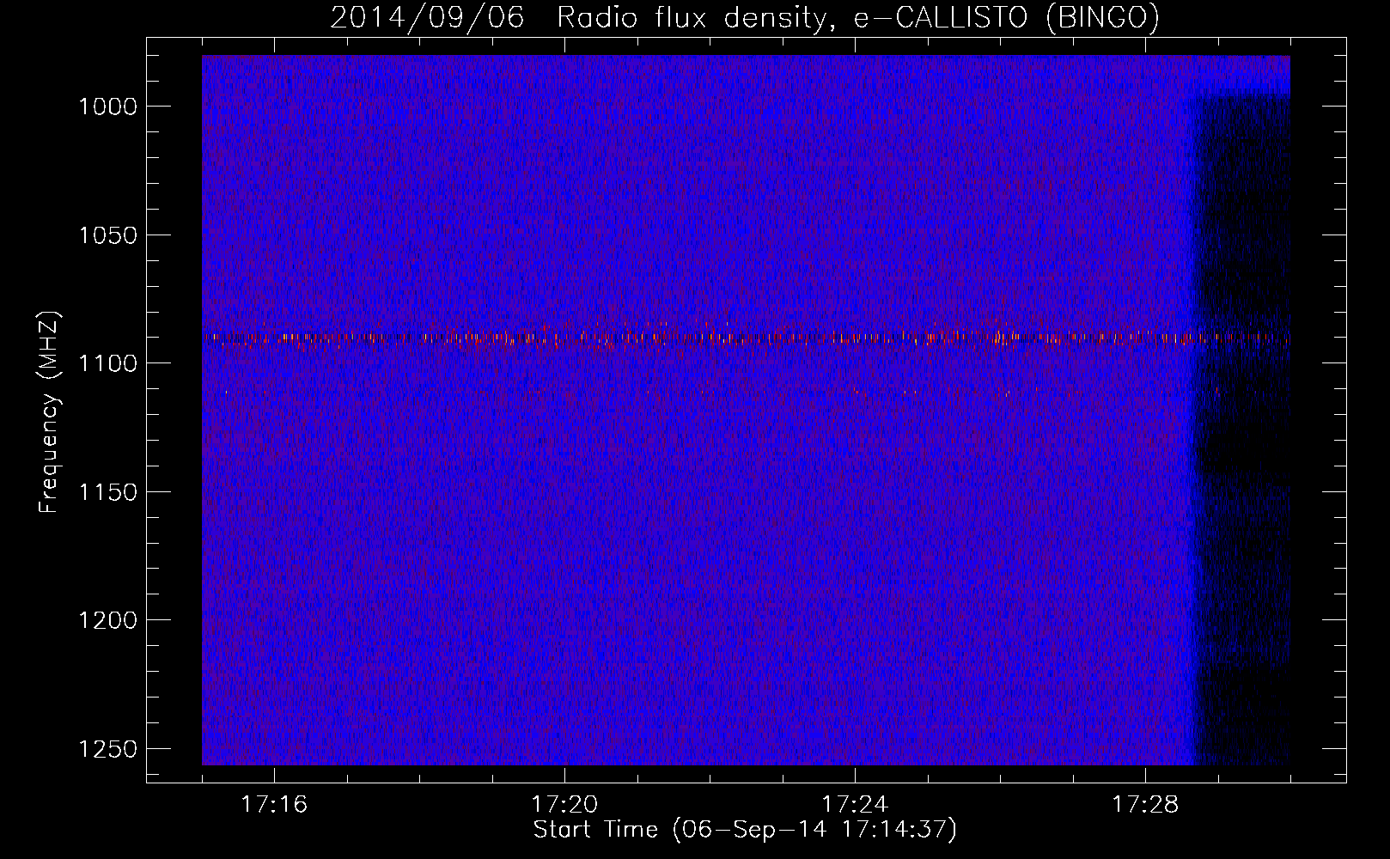Click the dark region after 17:28 in the spectrogram
Screen dimensions: 1390x859
tap(1242, 429)
